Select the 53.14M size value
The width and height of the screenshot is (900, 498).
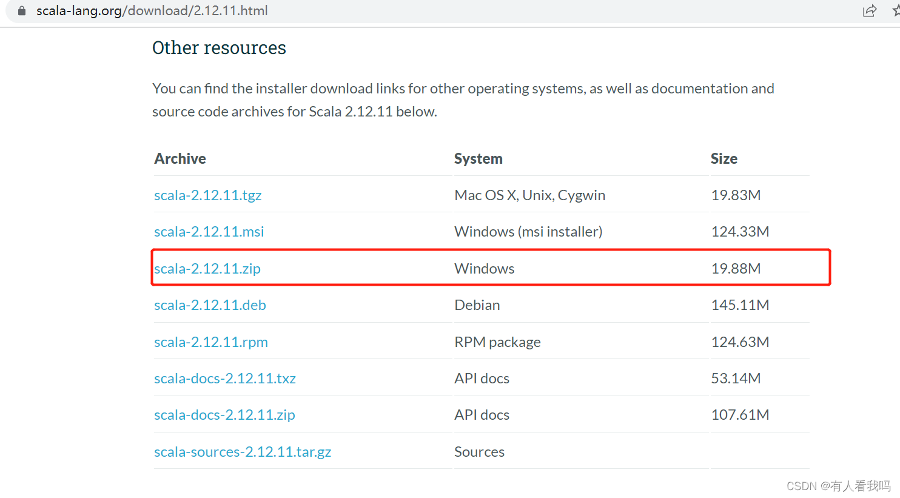736,379
